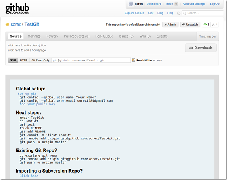Click the 'Next steps:' heading
227x180 pixels.
coord(29,113)
